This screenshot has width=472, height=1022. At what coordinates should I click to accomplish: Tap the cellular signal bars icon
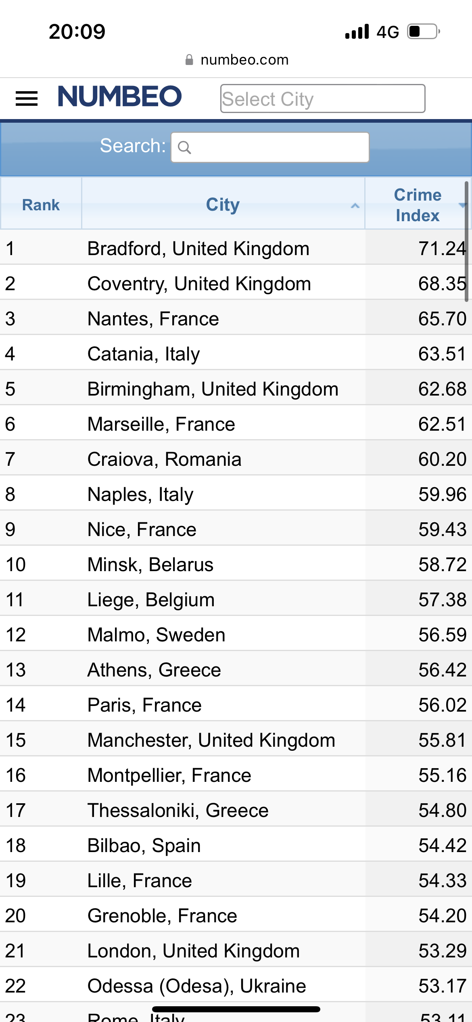click(357, 31)
